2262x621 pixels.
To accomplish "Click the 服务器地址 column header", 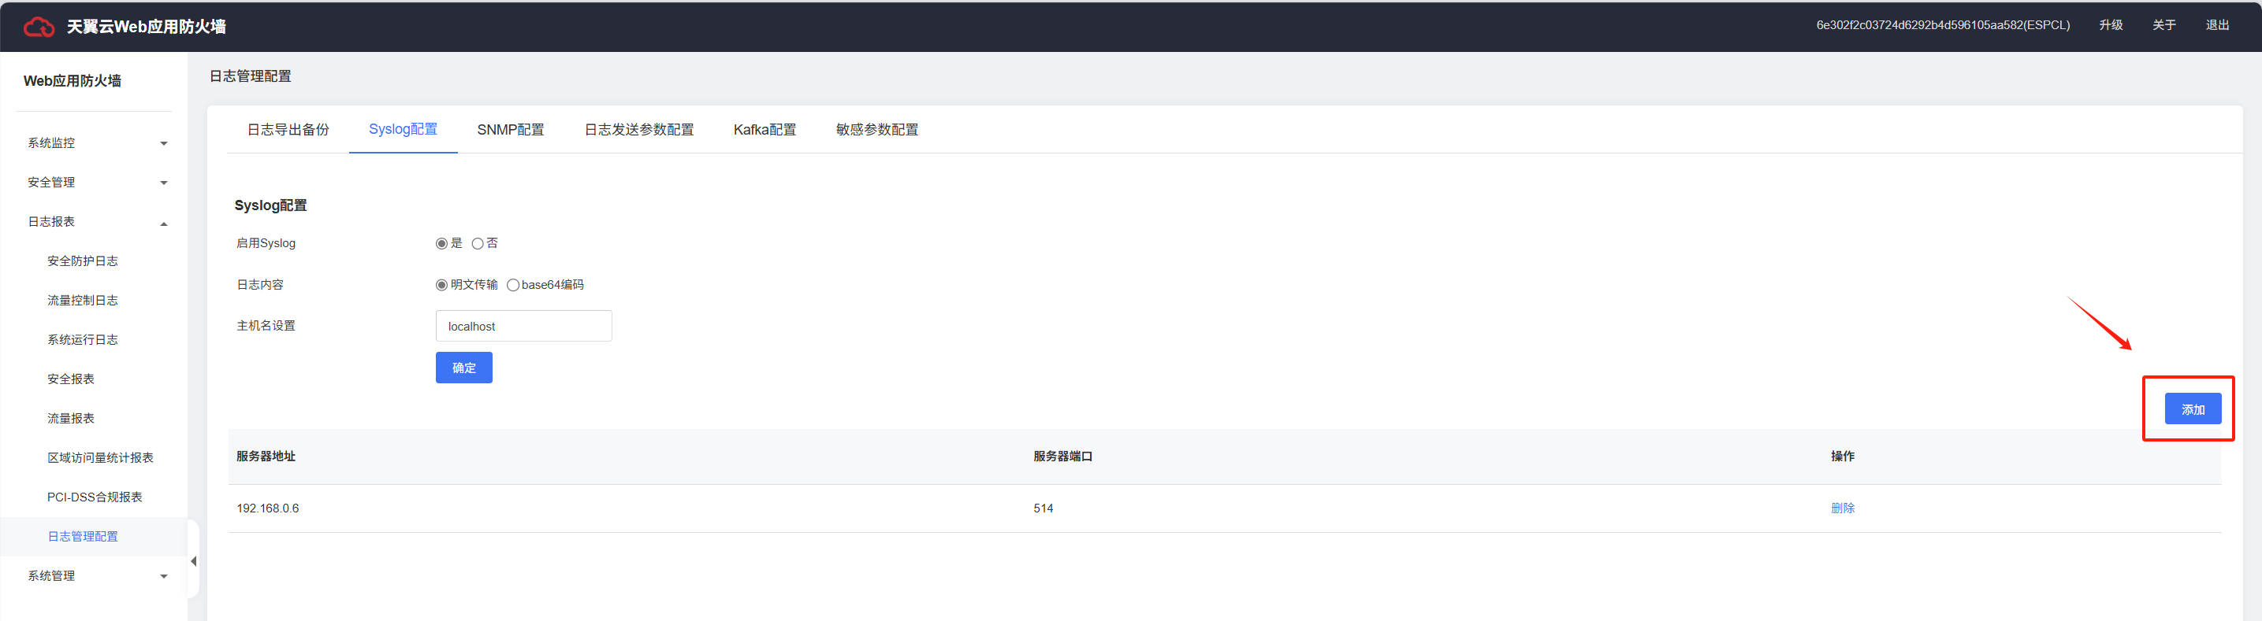I will [266, 457].
